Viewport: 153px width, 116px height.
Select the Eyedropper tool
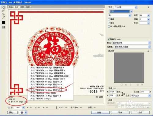(3, 17)
